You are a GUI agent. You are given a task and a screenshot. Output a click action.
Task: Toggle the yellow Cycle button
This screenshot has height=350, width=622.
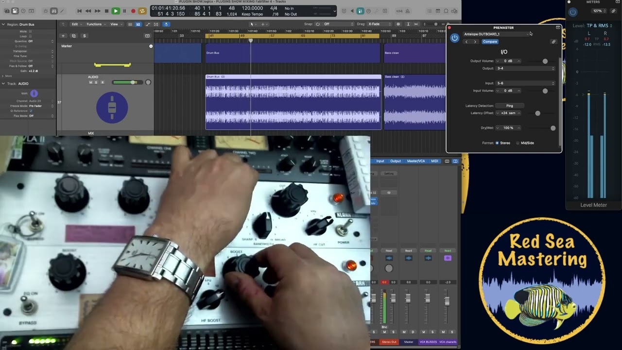point(142,11)
